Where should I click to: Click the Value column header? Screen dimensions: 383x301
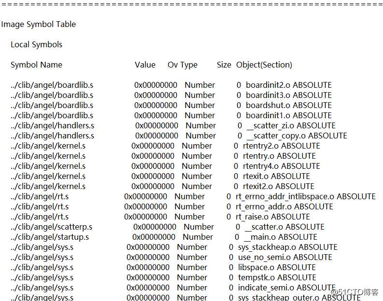(145, 65)
